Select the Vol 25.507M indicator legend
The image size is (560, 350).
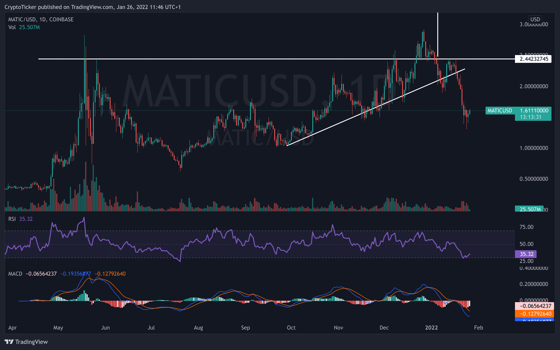[x=24, y=27]
